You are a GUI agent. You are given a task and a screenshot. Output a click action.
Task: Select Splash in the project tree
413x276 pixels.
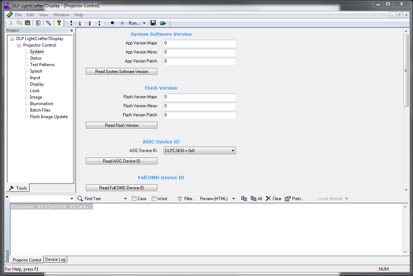[x=36, y=71]
